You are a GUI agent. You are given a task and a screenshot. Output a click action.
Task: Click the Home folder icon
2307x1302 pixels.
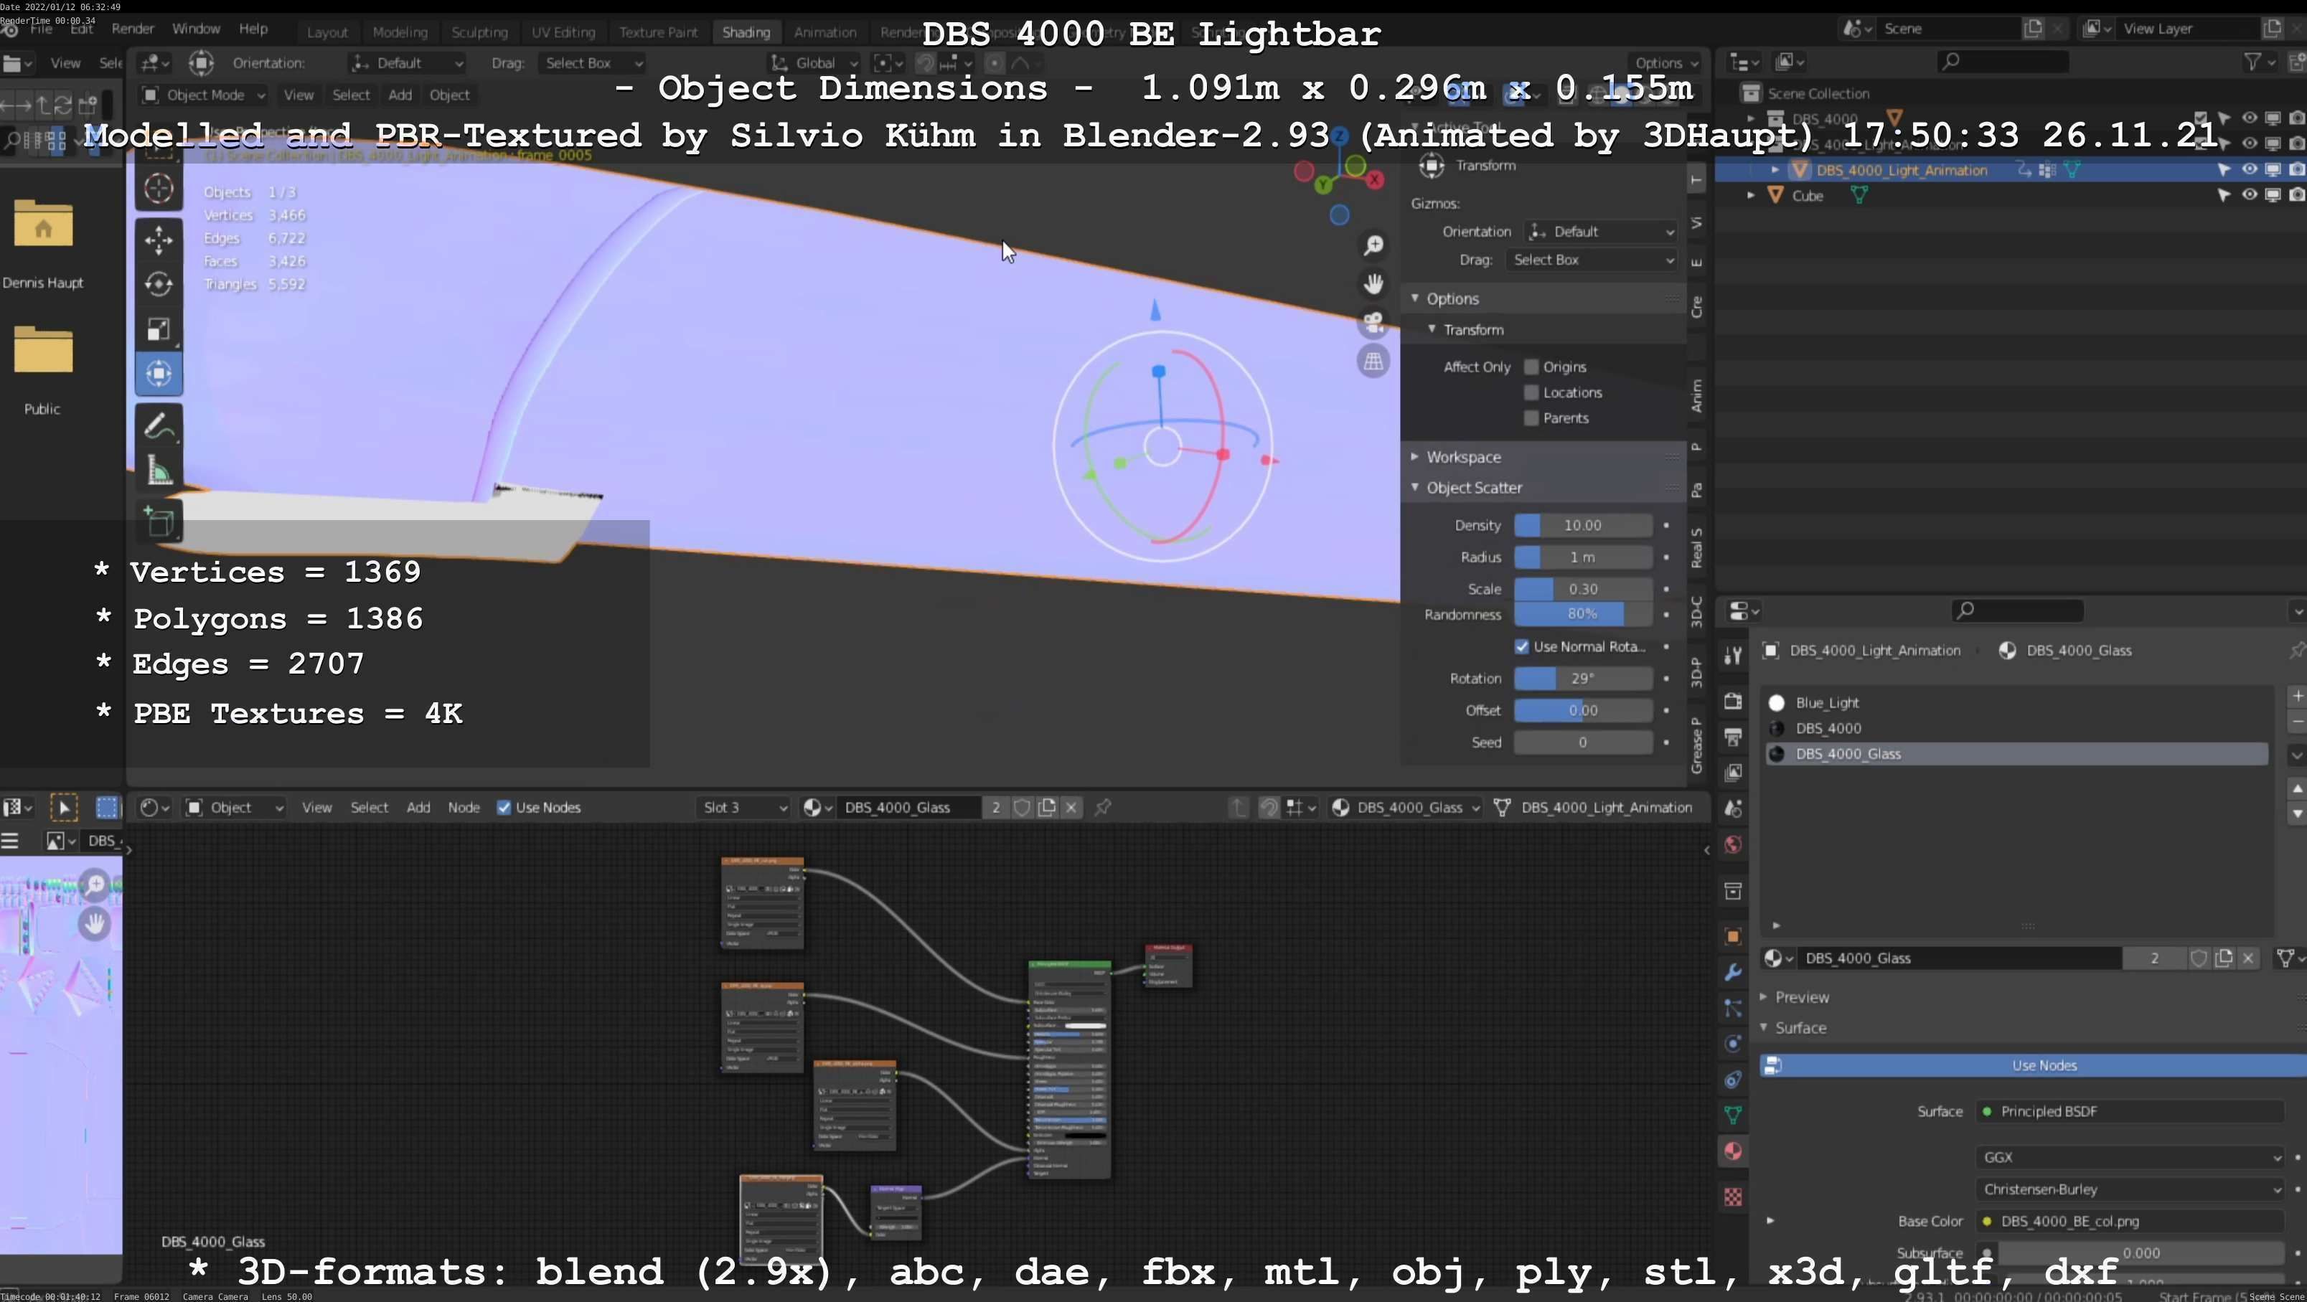click(43, 223)
